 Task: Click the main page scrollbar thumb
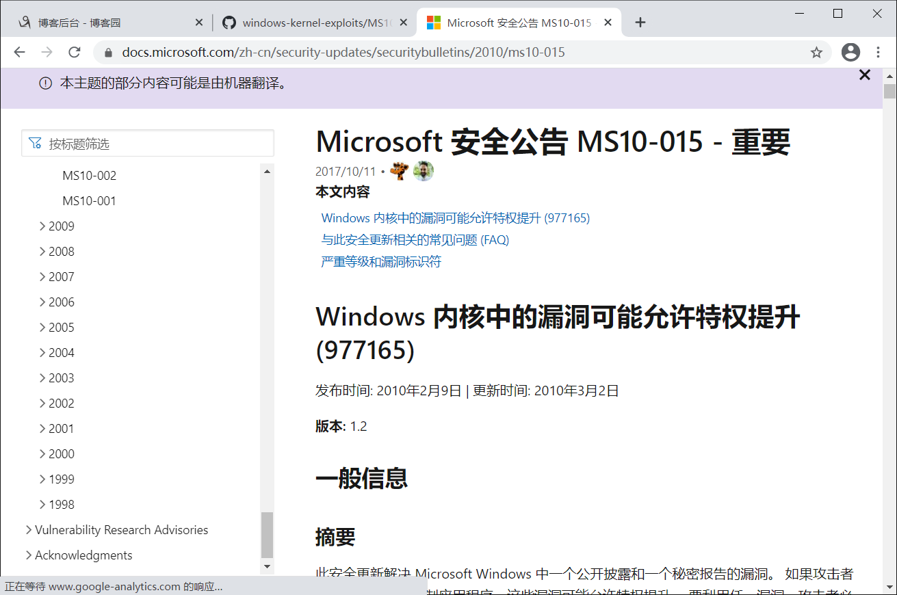pyautogui.click(x=889, y=92)
